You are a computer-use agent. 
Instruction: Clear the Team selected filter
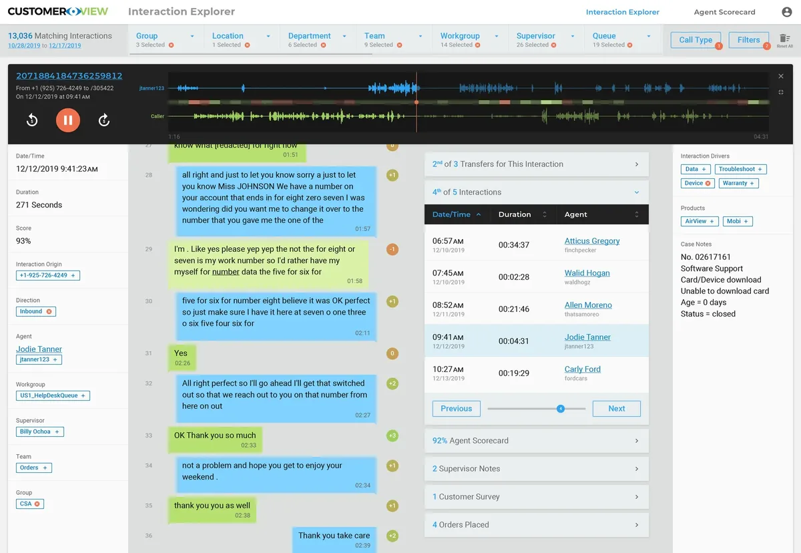[x=399, y=45]
